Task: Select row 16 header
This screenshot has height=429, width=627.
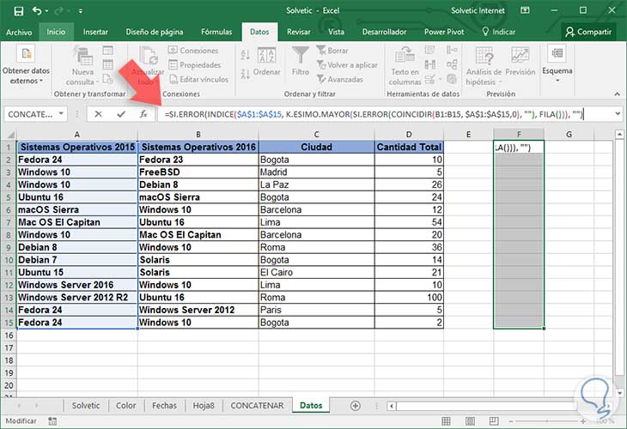Action: (9, 335)
